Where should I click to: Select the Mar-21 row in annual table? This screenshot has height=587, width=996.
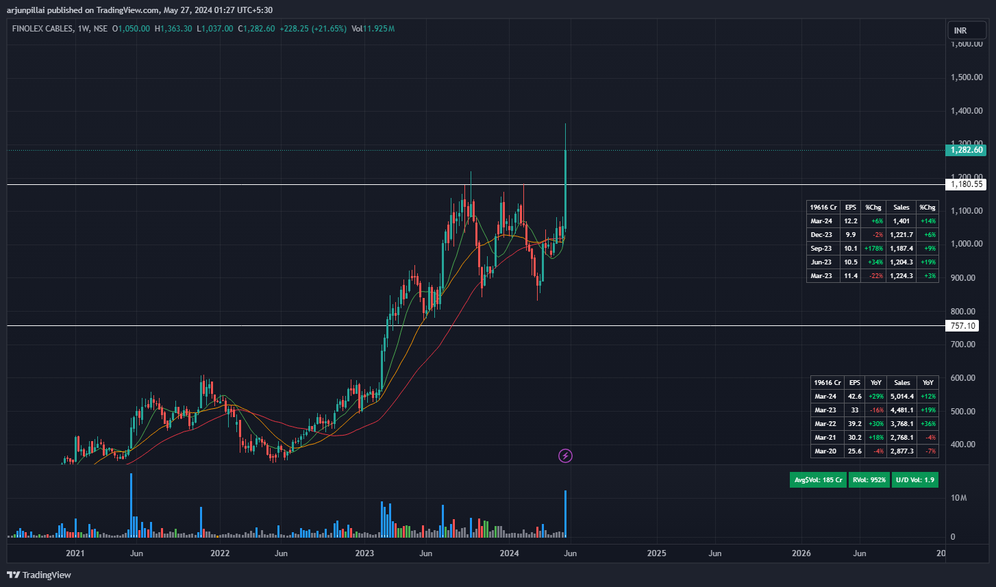coord(874,437)
